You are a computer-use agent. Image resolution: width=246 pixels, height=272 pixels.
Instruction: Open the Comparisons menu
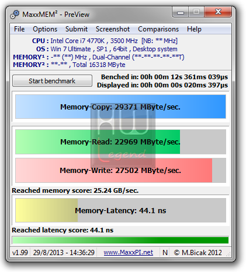coord(158,29)
